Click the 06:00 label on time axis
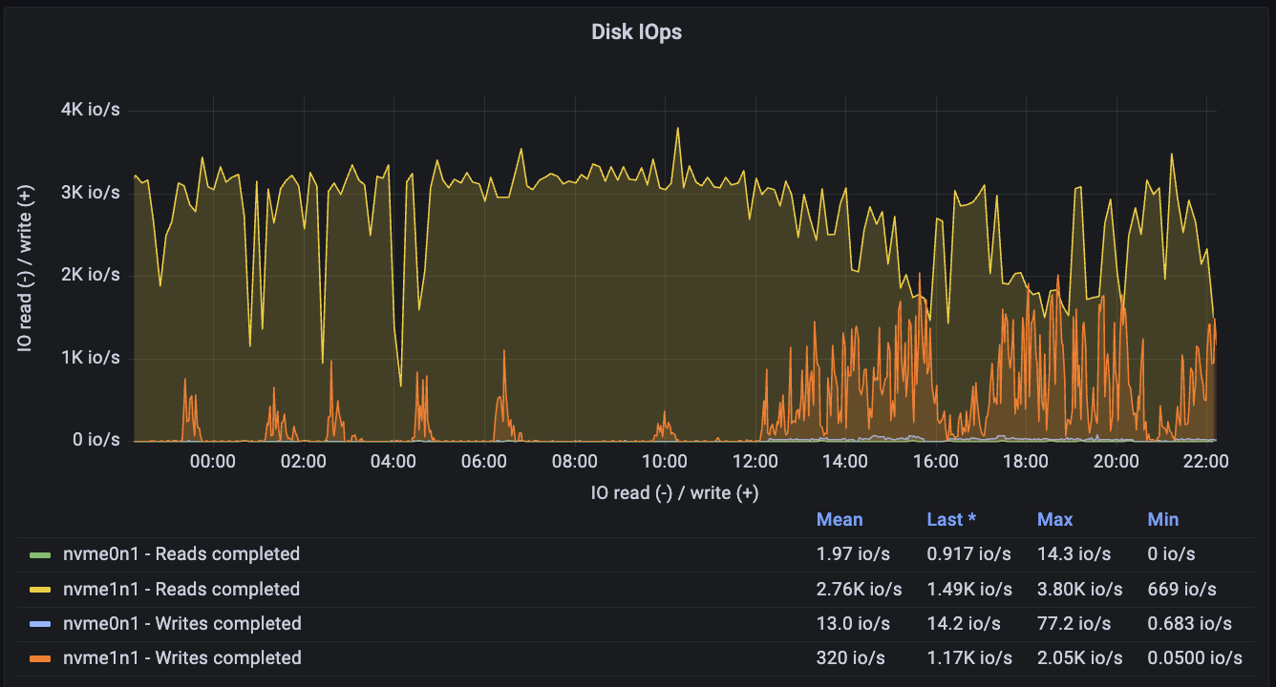Viewport: 1276px width, 687px height. click(483, 462)
